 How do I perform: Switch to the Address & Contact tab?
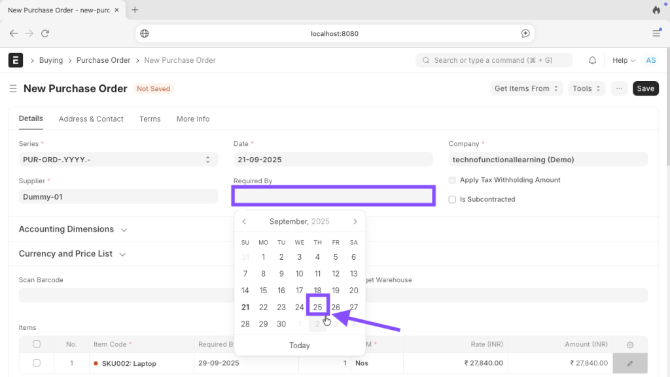(91, 119)
